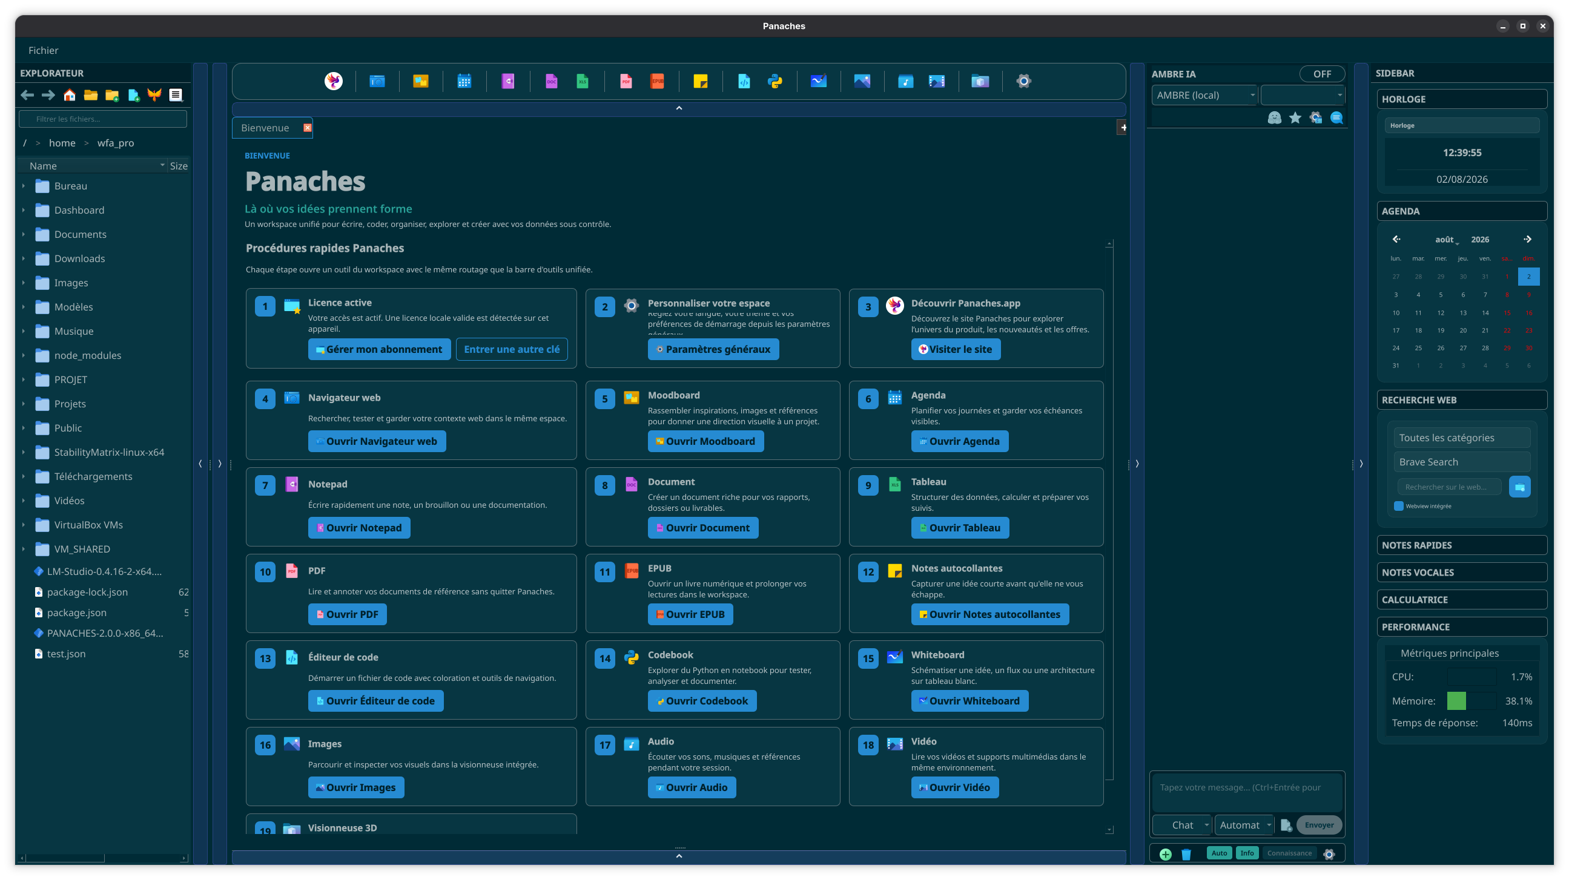Click Ouvrir Codebook button
Image resolution: width=1569 pixels, height=880 pixels.
click(702, 701)
